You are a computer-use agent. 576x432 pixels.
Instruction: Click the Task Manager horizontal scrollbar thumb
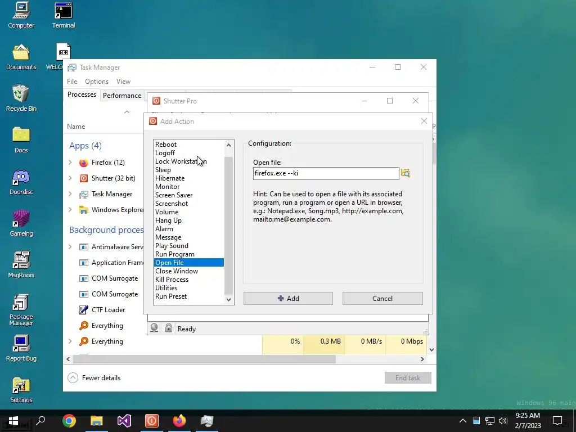click(x=204, y=359)
